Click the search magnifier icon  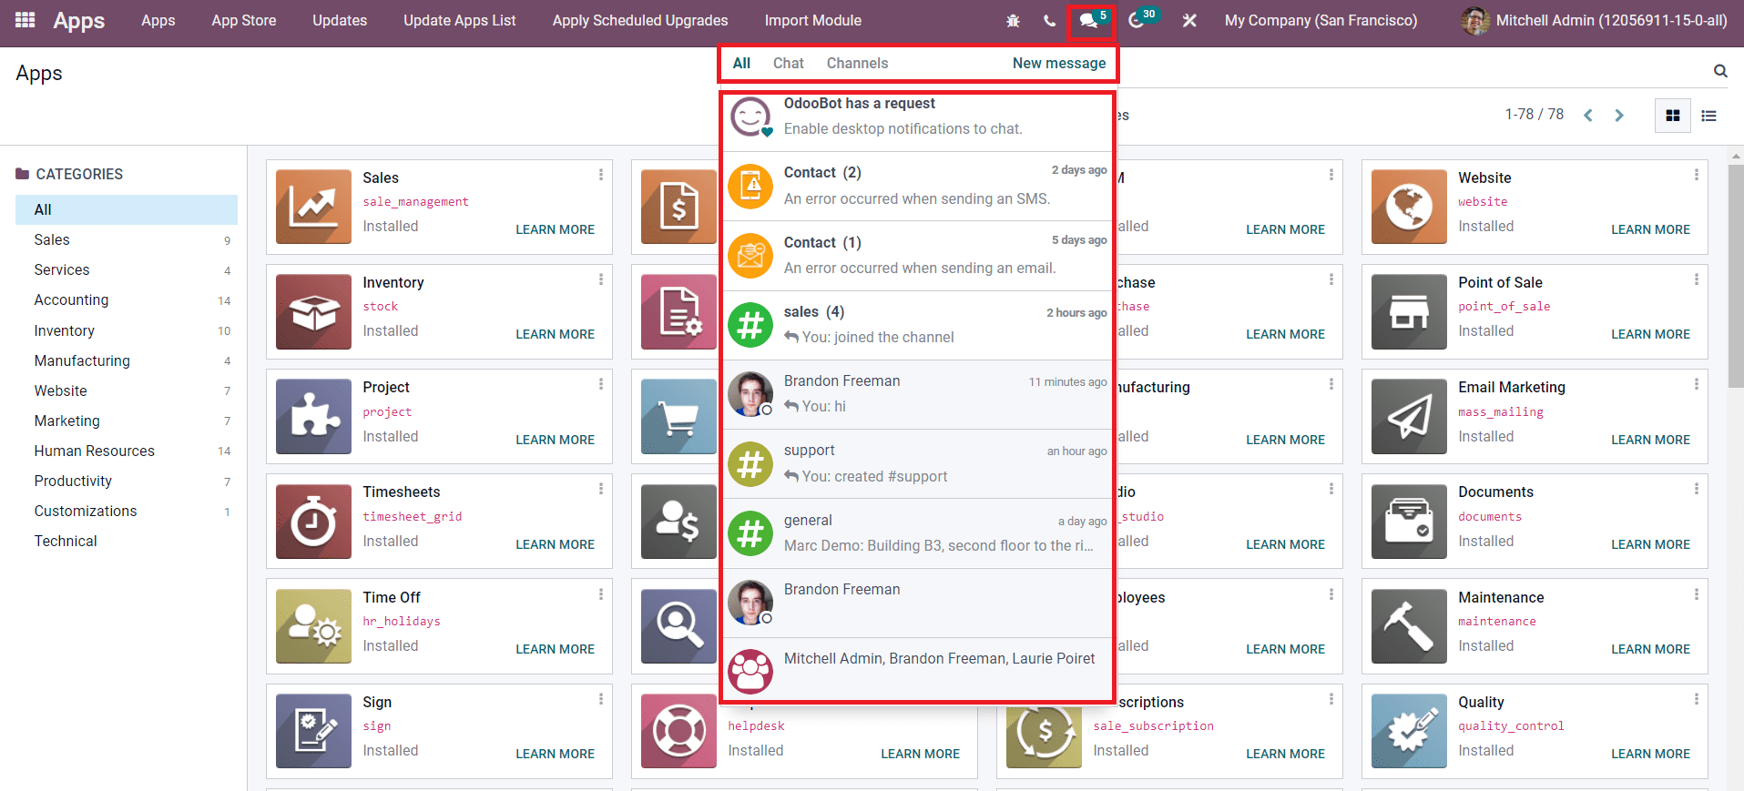1720,71
